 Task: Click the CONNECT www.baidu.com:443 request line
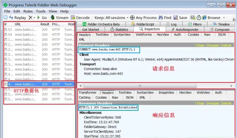(x=107, y=49)
